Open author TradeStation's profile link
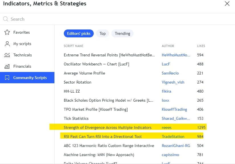Viewport: 235px width, 164px height. coord(173,137)
